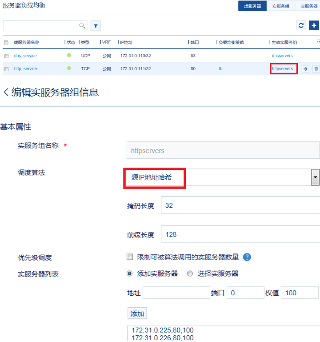Switch to the 实服务组 tab
Screen dimensions: 320x342
pyautogui.click(x=281, y=6)
